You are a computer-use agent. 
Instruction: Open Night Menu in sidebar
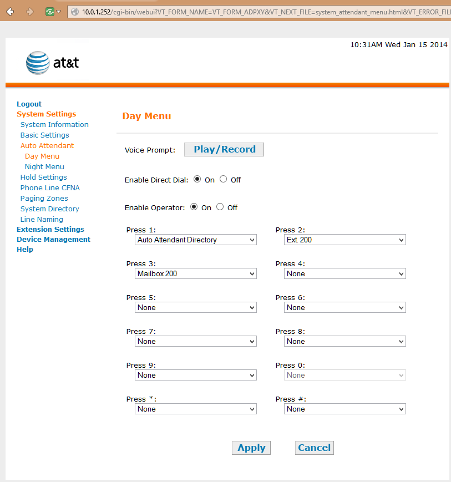click(x=44, y=167)
